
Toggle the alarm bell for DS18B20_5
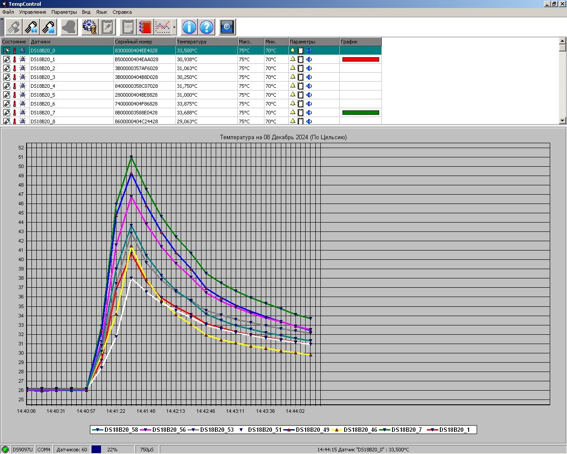click(292, 95)
